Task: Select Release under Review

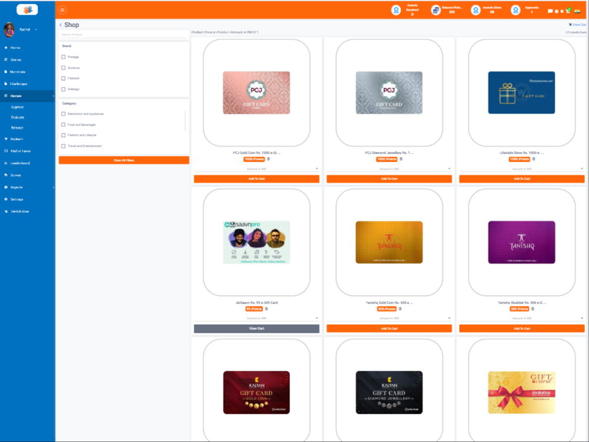Action: (x=17, y=128)
